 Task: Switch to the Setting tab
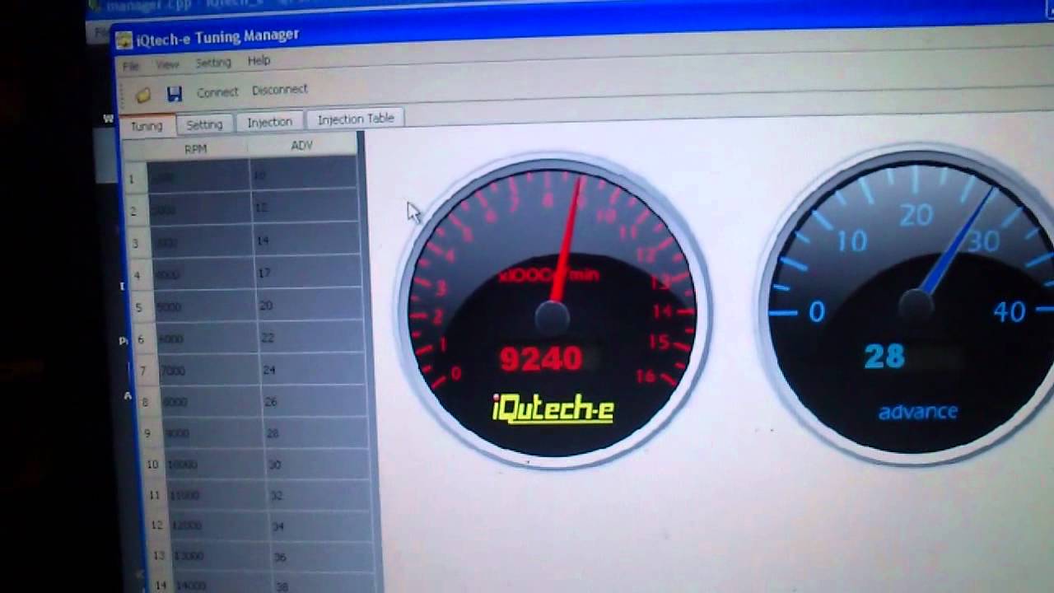click(x=204, y=124)
